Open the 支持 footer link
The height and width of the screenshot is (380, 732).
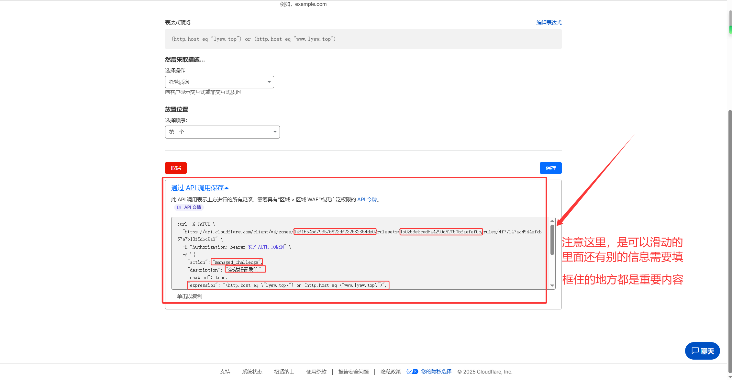[225, 372]
